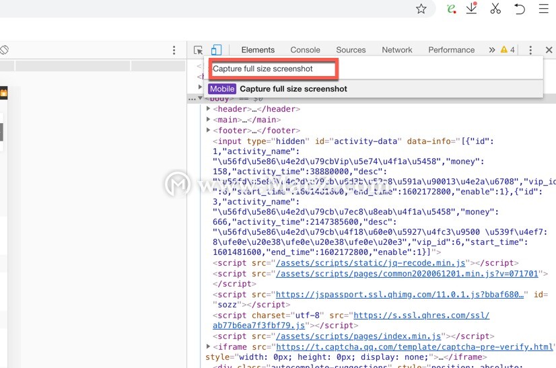
Task: Expand the captcha iframe node
Action: [x=209, y=346]
